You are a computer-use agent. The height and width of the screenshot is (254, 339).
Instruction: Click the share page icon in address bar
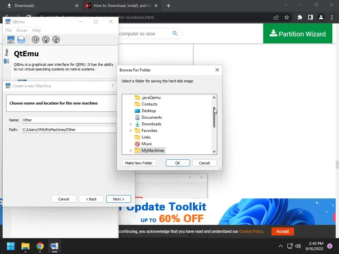pos(276,18)
